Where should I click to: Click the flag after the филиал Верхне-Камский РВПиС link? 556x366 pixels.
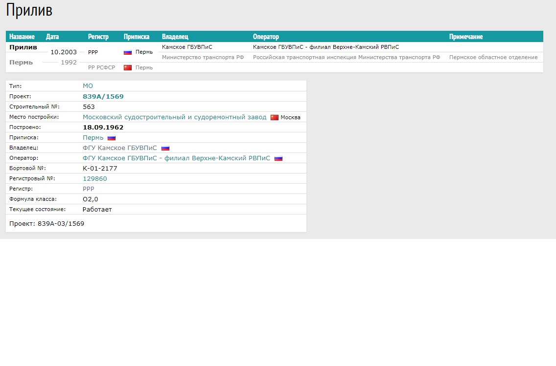tap(278, 158)
